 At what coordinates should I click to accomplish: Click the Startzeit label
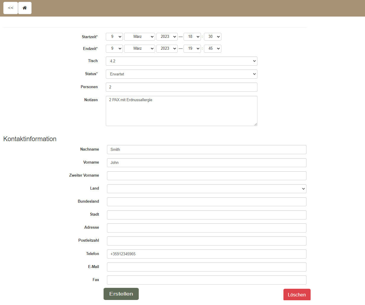tap(90, 37)
